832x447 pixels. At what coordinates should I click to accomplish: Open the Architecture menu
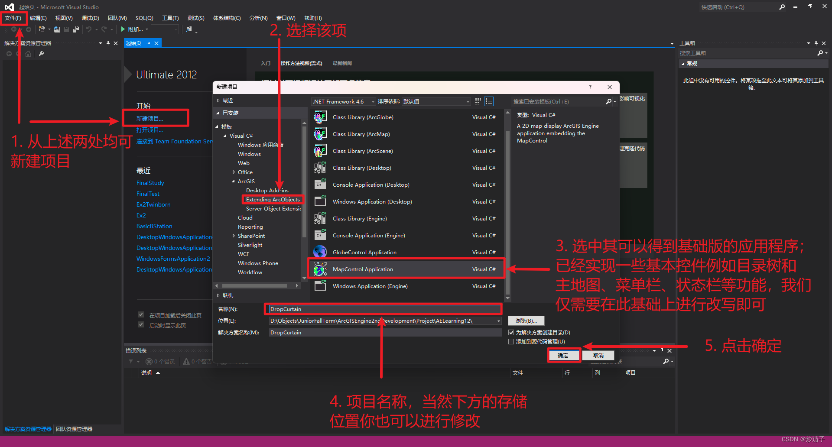click(227, 18)
